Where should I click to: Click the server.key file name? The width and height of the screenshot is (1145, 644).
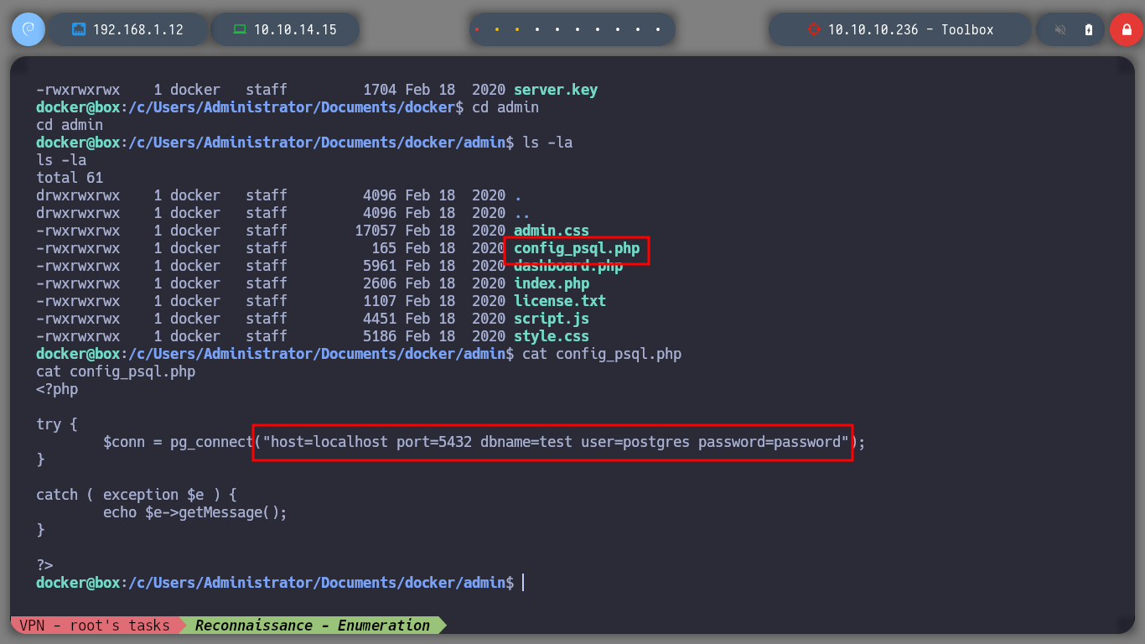pos(556,90)
